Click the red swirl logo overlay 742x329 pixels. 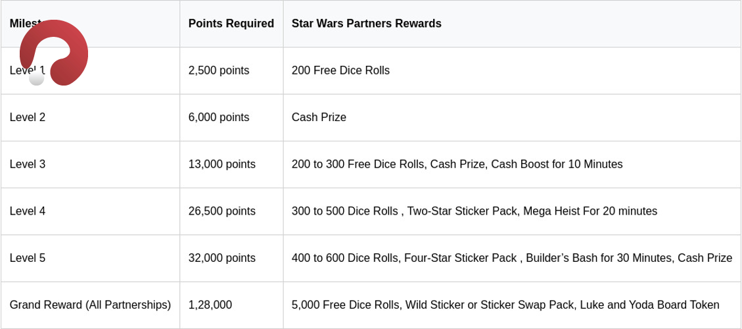coord(54,52)
